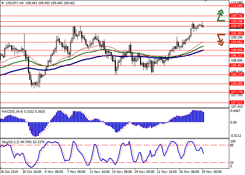Click the 108.229 price level label
Screen dimensions: 245x175
(237, 74)
